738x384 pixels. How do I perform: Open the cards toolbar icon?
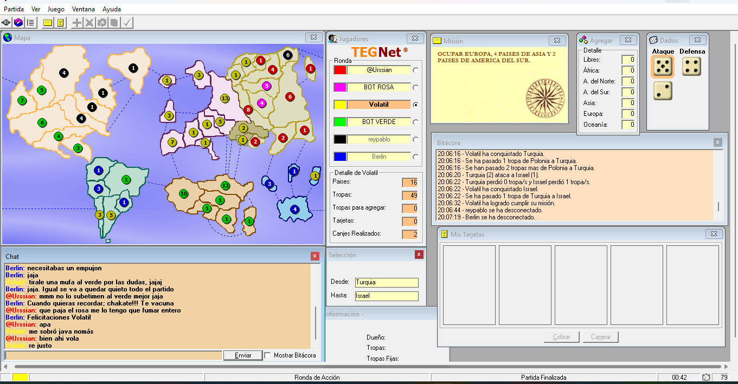61,23
